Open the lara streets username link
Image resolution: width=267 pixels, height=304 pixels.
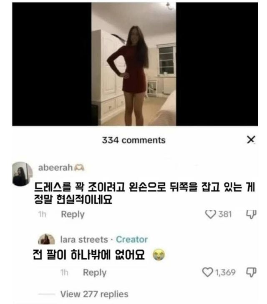84,239
